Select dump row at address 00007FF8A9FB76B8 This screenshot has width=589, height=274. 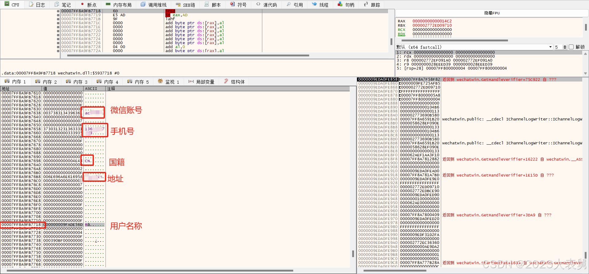coord(175,177)
